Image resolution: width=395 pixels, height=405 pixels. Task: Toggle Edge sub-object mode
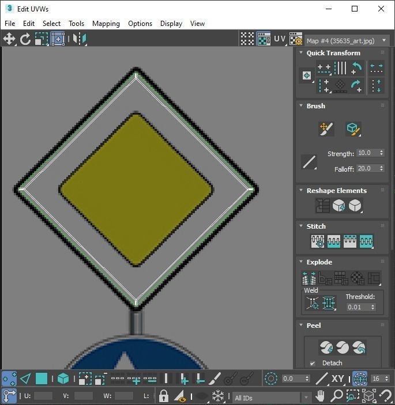point(25,379)
